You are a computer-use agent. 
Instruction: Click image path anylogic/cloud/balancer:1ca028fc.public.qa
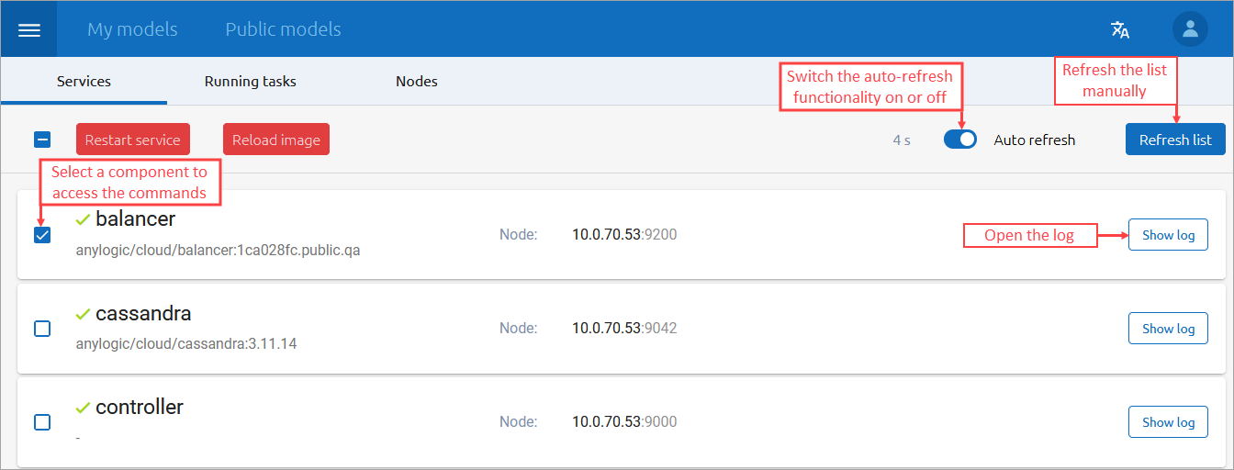tap(218, 250)
